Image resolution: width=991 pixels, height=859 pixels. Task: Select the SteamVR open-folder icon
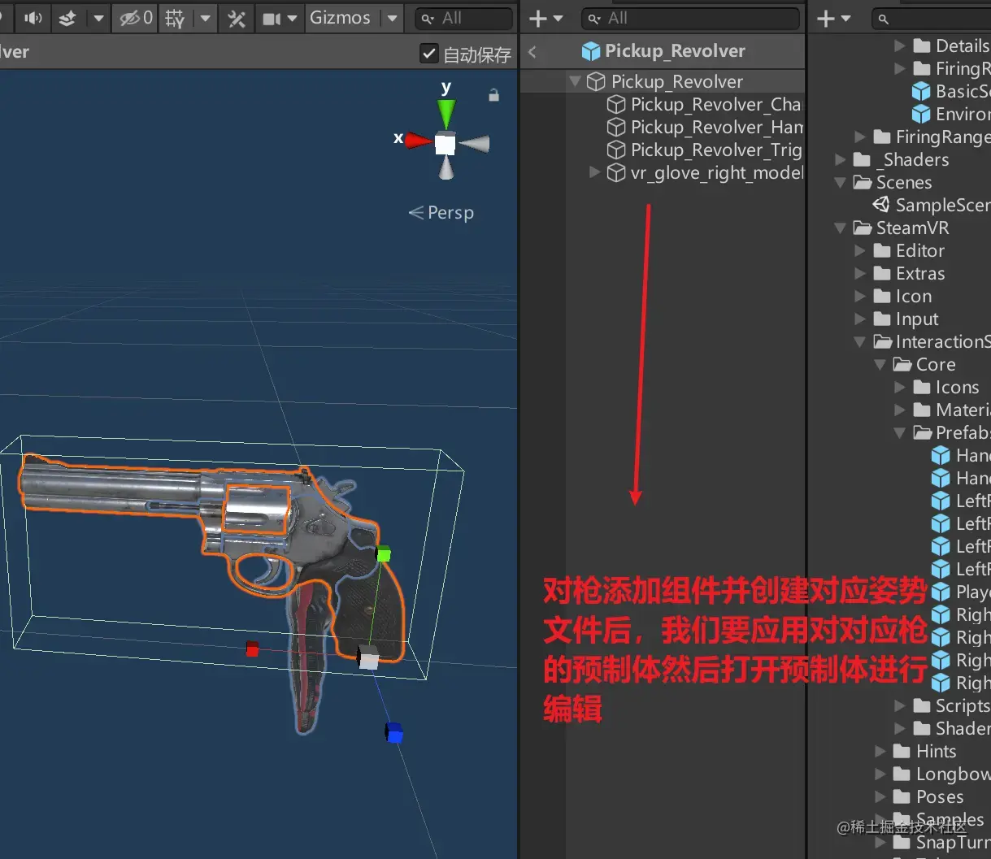(863, 228)
